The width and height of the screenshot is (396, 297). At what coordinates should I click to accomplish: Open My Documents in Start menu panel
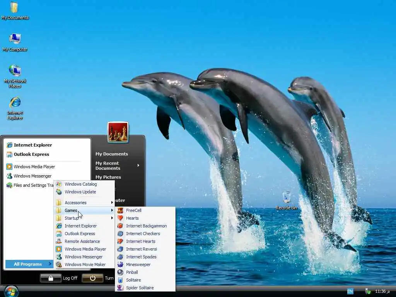point(112,154)
